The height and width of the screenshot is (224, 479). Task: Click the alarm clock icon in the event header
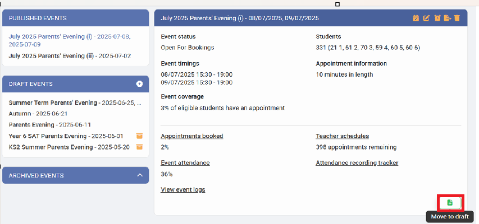437,18
